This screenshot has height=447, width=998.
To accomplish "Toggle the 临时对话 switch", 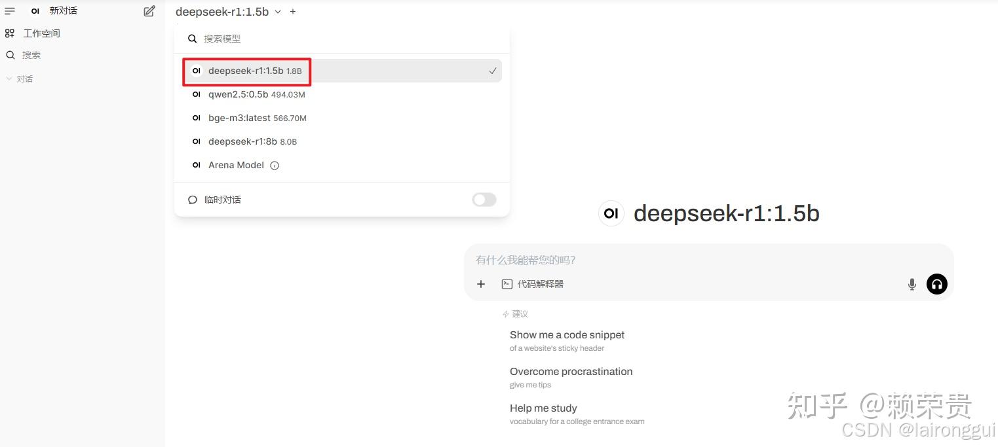I will (x=484, y=200).
